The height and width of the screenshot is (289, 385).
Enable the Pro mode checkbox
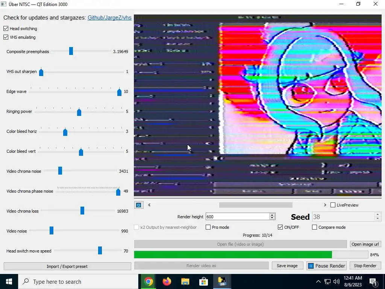208,227
